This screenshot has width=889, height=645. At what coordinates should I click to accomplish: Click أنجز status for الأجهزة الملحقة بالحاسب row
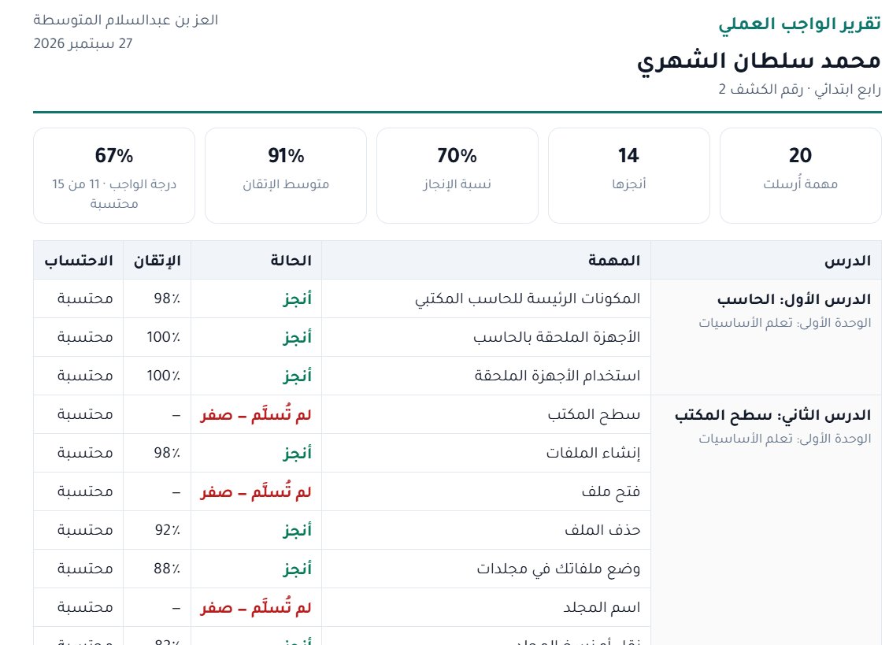(297, 337)
